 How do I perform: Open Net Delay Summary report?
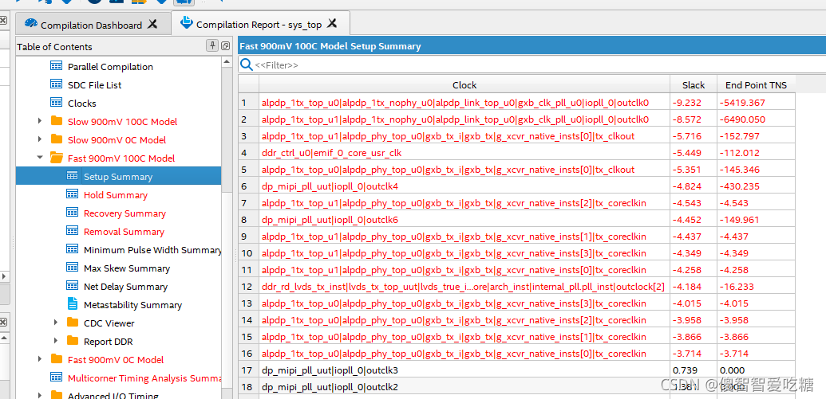pos(125,287)
